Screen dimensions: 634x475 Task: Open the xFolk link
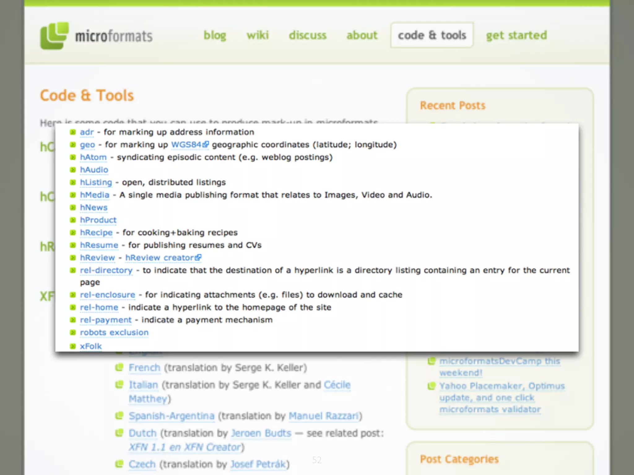(x=91, y=346)
